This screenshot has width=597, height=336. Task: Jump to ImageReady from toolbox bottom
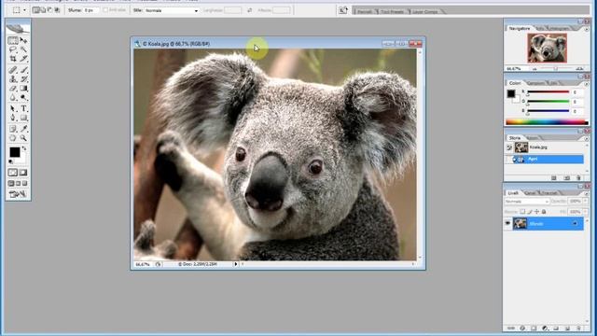click(18, 194)
